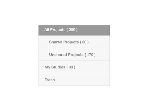Click the "My Studios" text label
The width and height of the screenshot is (148, 111).
55,67
